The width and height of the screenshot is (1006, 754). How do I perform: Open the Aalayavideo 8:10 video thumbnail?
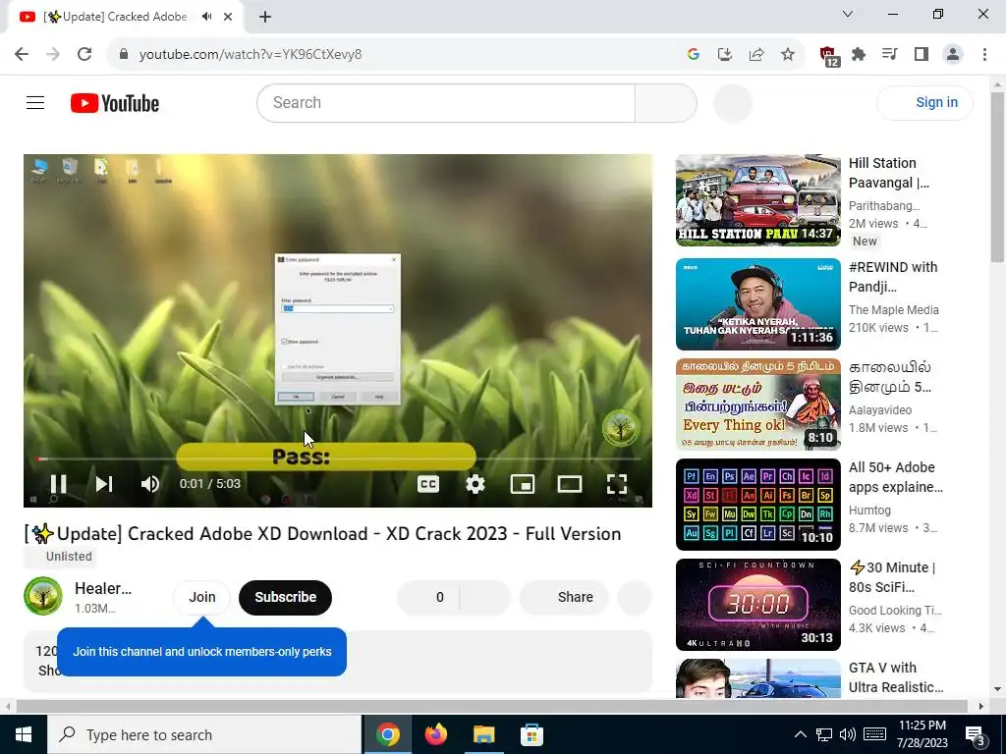(757, 404)
